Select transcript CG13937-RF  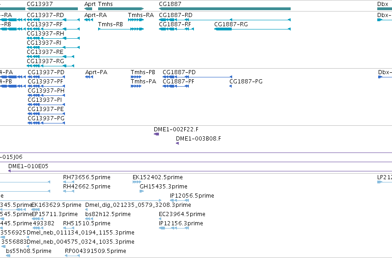pyautogui.click(x=53, y=29)
